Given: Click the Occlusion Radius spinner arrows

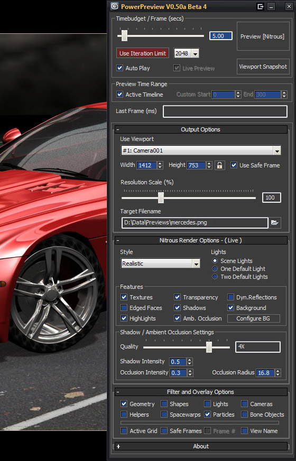Looking at the screenshot, I should [278, 373].
